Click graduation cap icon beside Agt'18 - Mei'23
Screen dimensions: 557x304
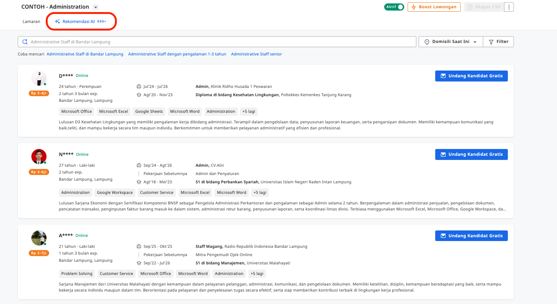point(139,182)
